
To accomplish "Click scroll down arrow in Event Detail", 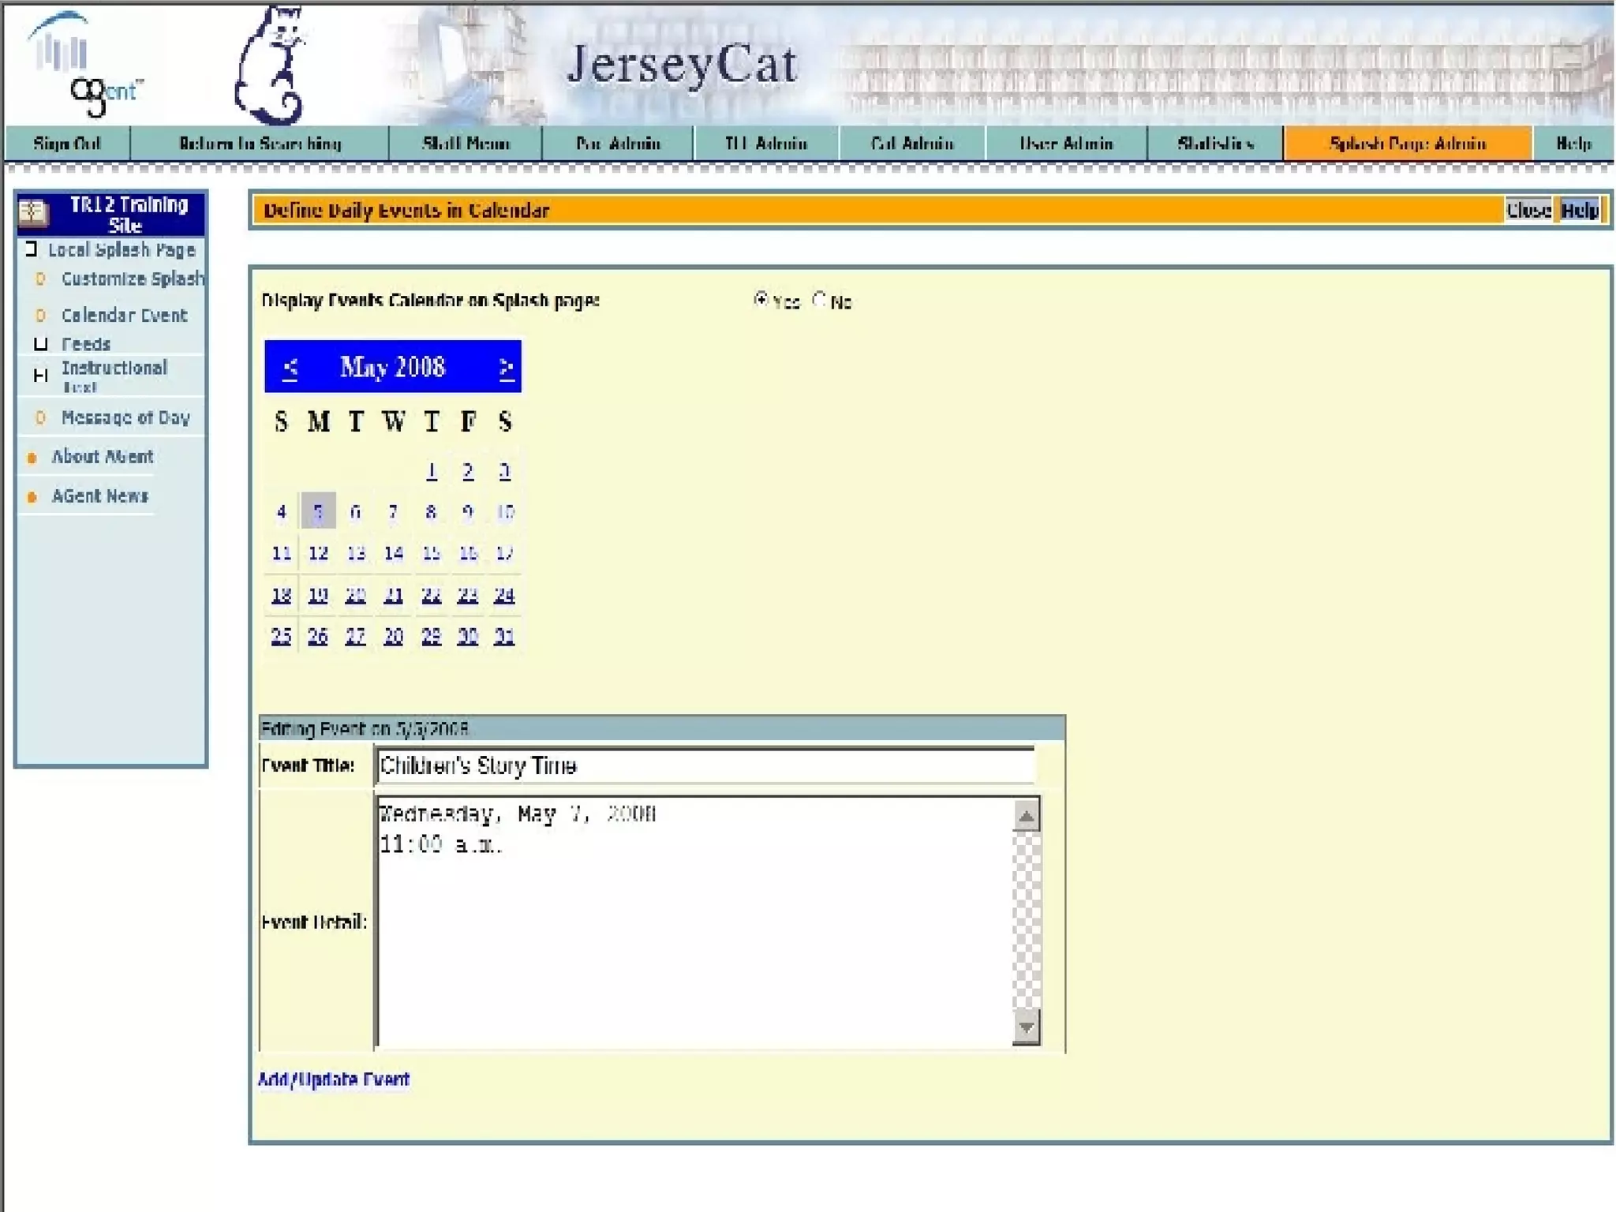I will click(1026, 1027).
